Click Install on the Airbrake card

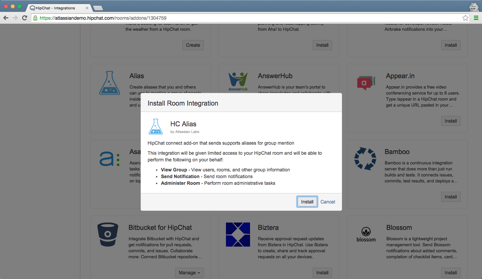(x=451, y=45)
